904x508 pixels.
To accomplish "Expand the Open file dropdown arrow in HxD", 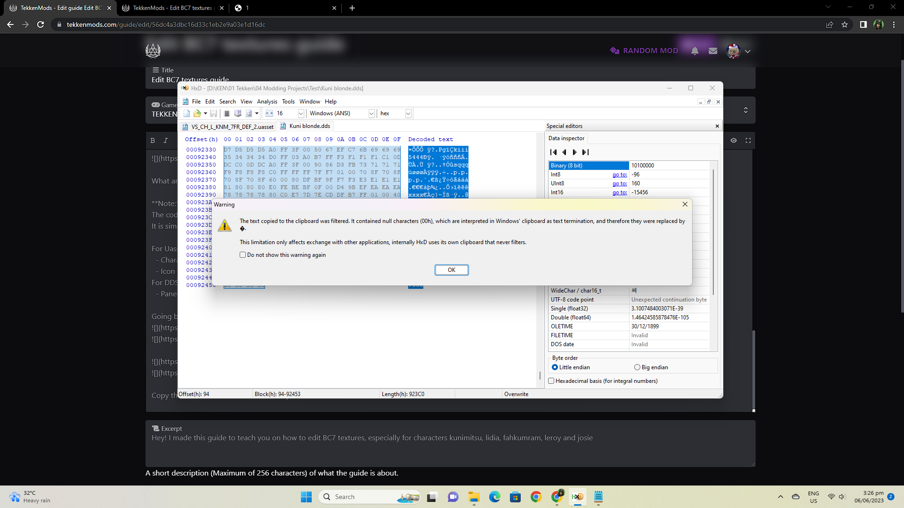I will (x=205, y=113).
